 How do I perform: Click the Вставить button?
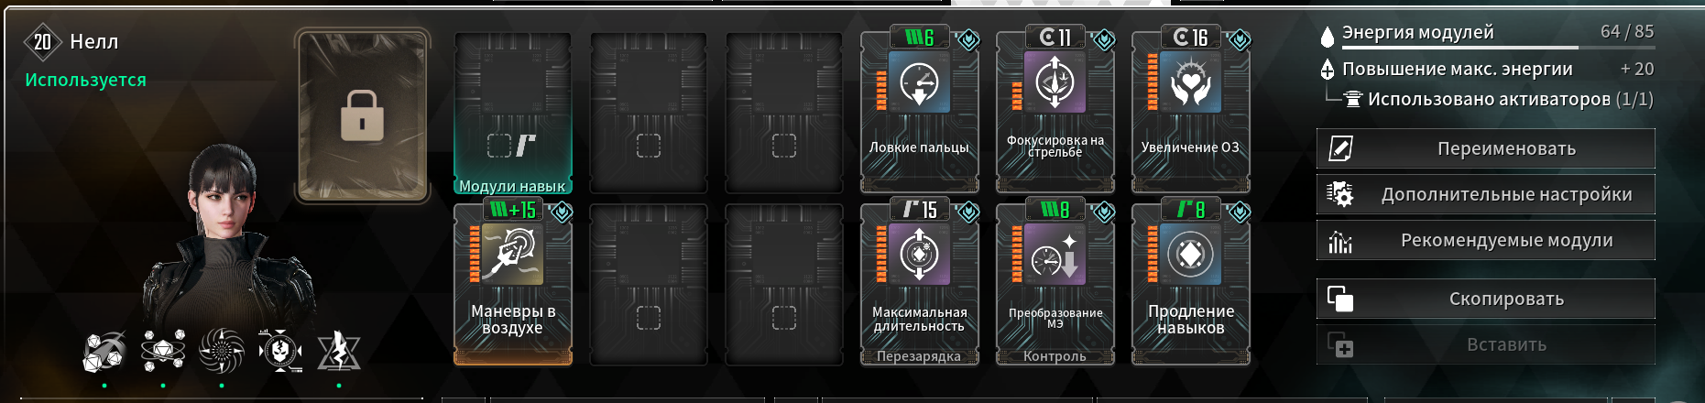coord(1486,344)
